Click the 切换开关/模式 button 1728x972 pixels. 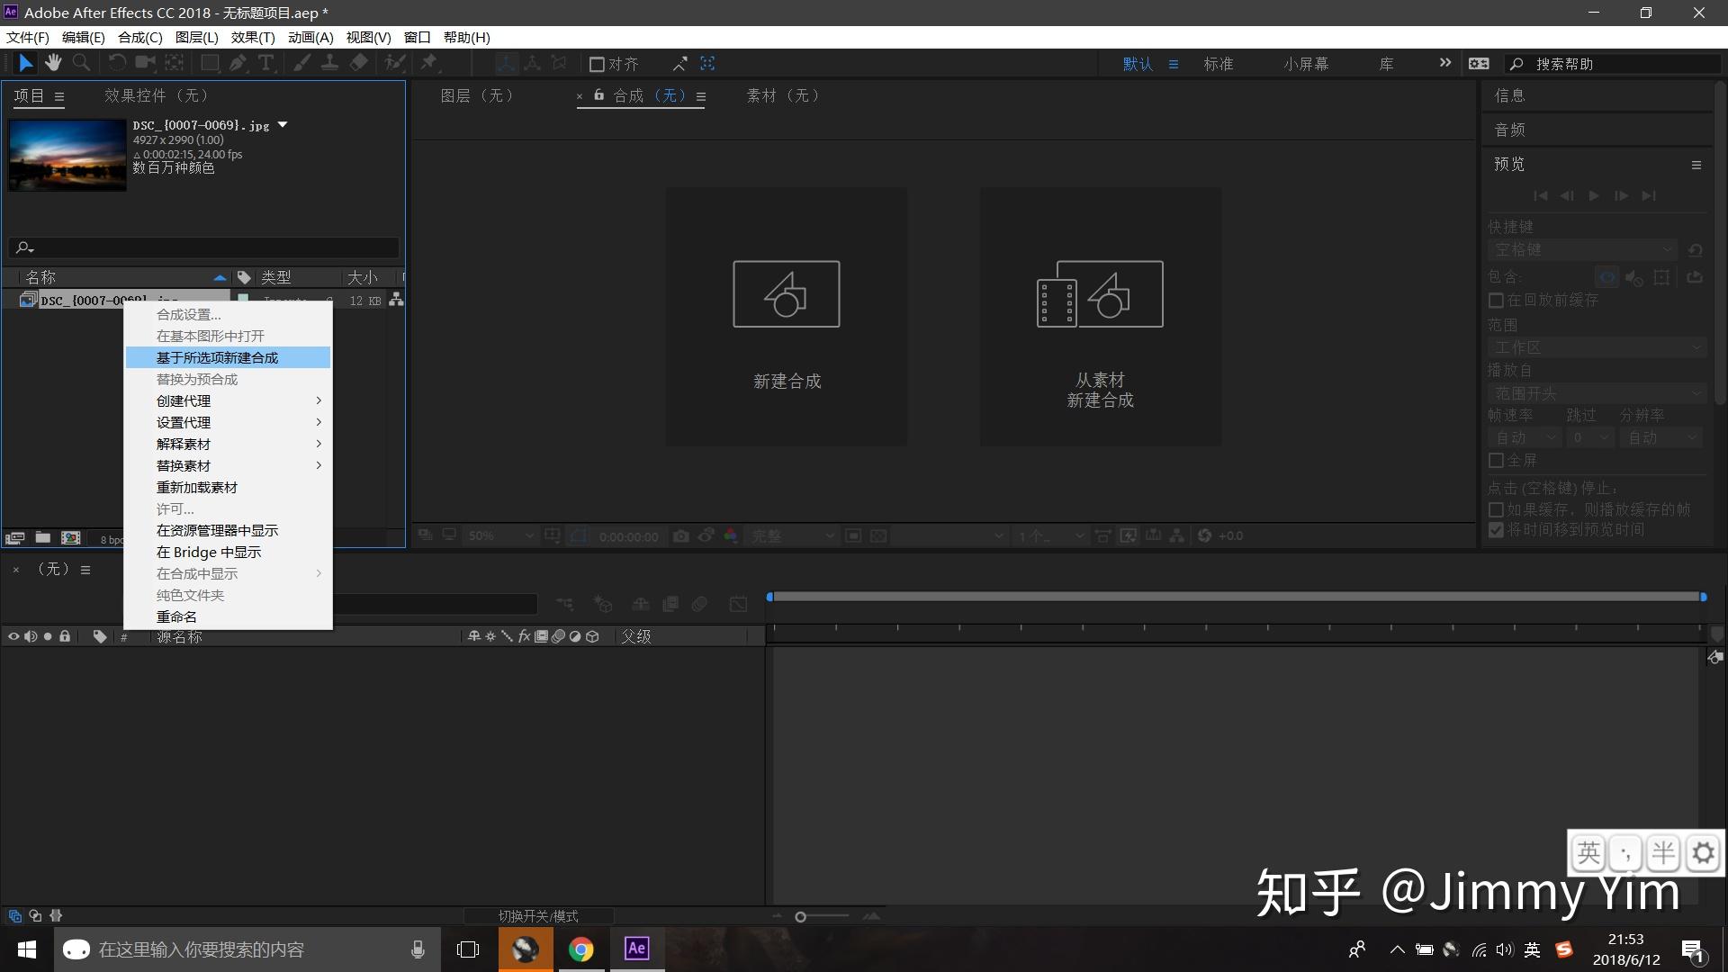(538, 916)
